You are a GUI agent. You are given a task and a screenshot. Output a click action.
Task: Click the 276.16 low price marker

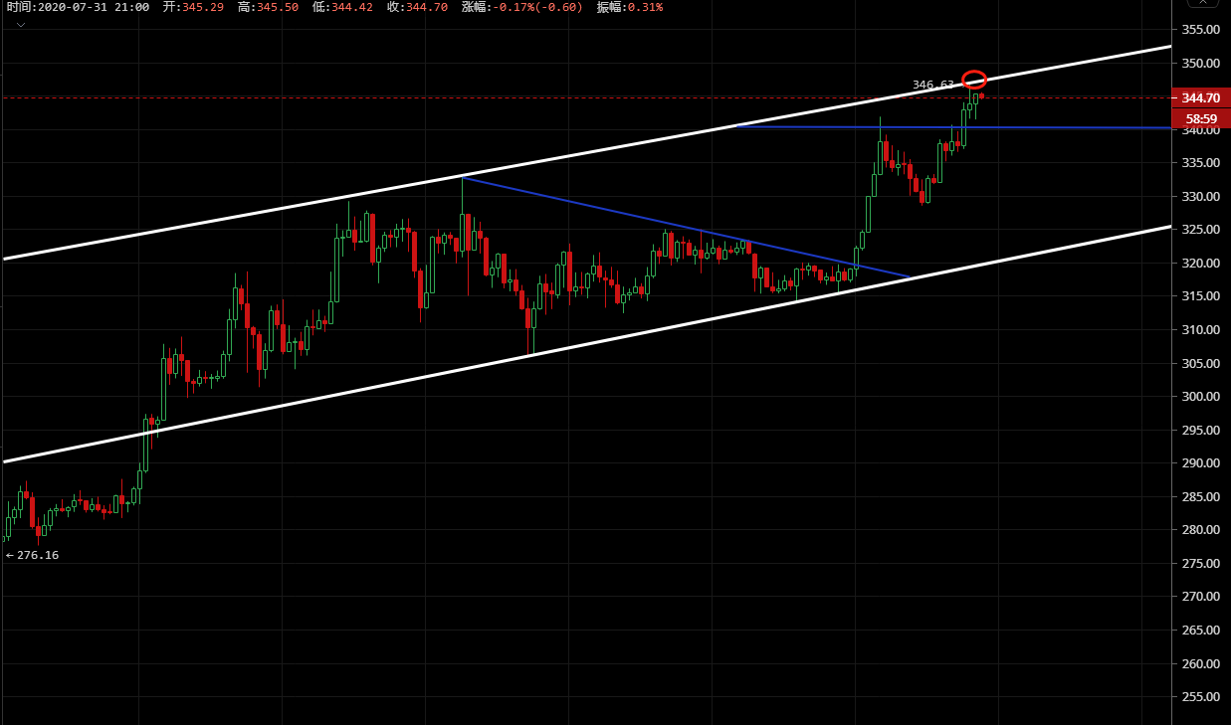37,555
